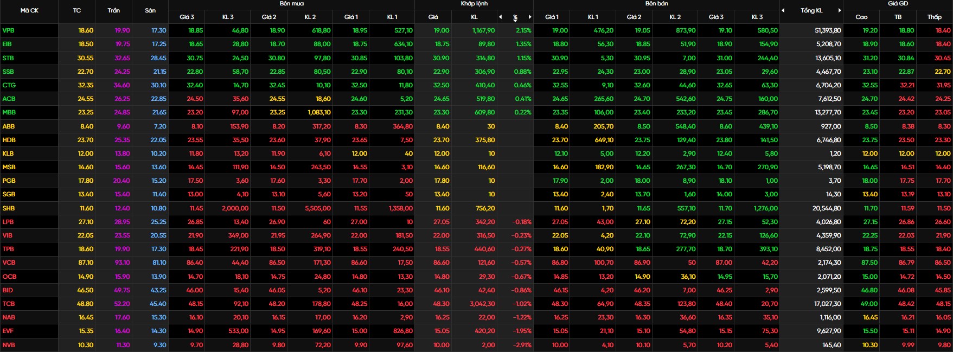The height and width of the screenshot is (352, 953).
Task: Click STB floor price 28.45
Action: tap(158, 58)
